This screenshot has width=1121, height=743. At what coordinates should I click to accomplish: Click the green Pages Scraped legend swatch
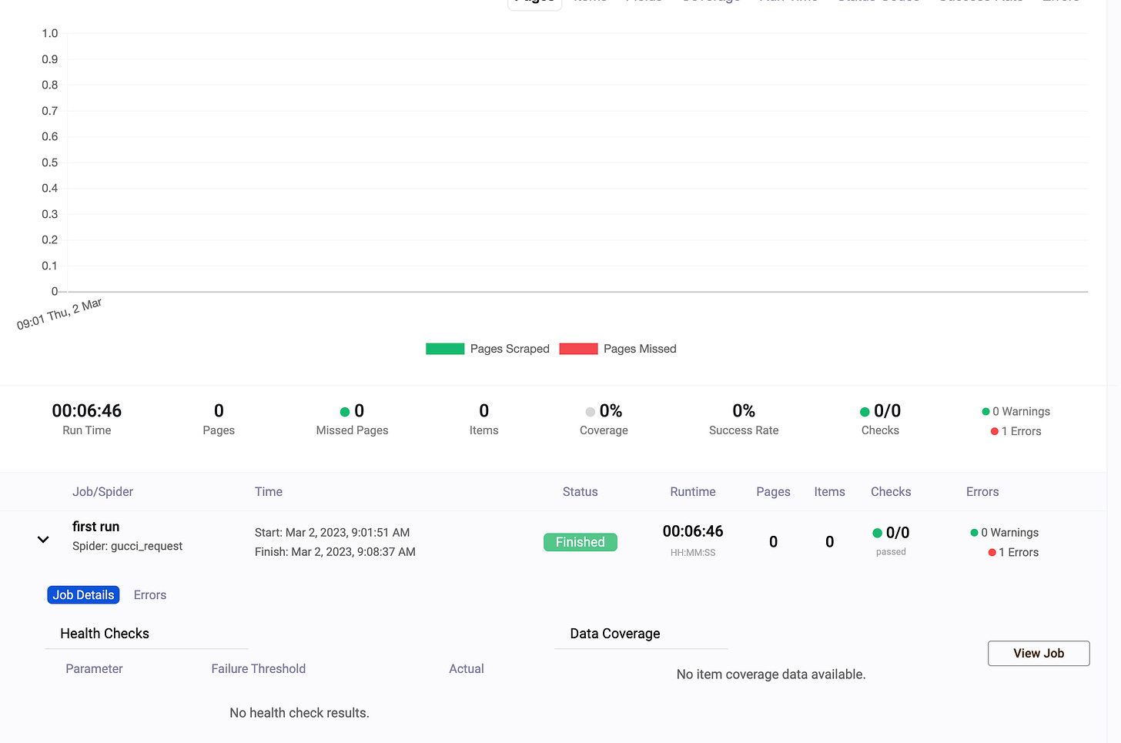point(445,348)
